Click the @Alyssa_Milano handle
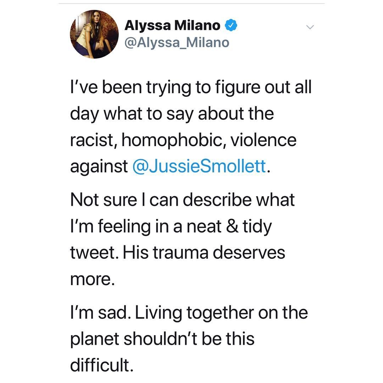 177,43
